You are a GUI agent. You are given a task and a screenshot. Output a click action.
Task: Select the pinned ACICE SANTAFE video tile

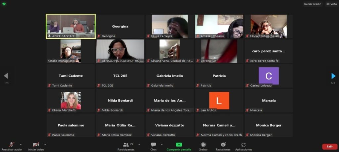tap(71, 26)
